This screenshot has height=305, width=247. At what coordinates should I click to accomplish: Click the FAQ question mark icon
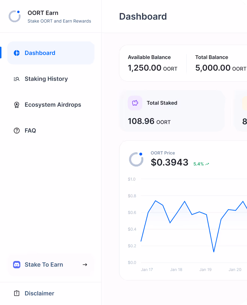click(x=17, y=131)
